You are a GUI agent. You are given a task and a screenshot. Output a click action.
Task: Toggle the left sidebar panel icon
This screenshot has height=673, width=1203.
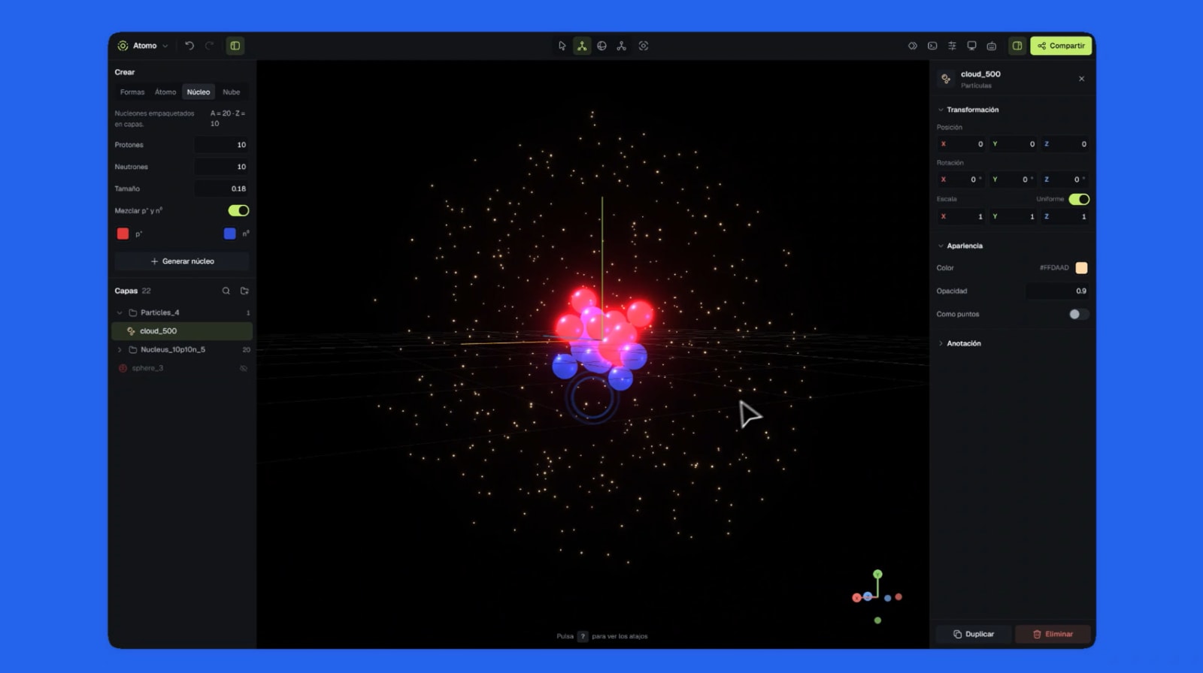click(235, 46)
